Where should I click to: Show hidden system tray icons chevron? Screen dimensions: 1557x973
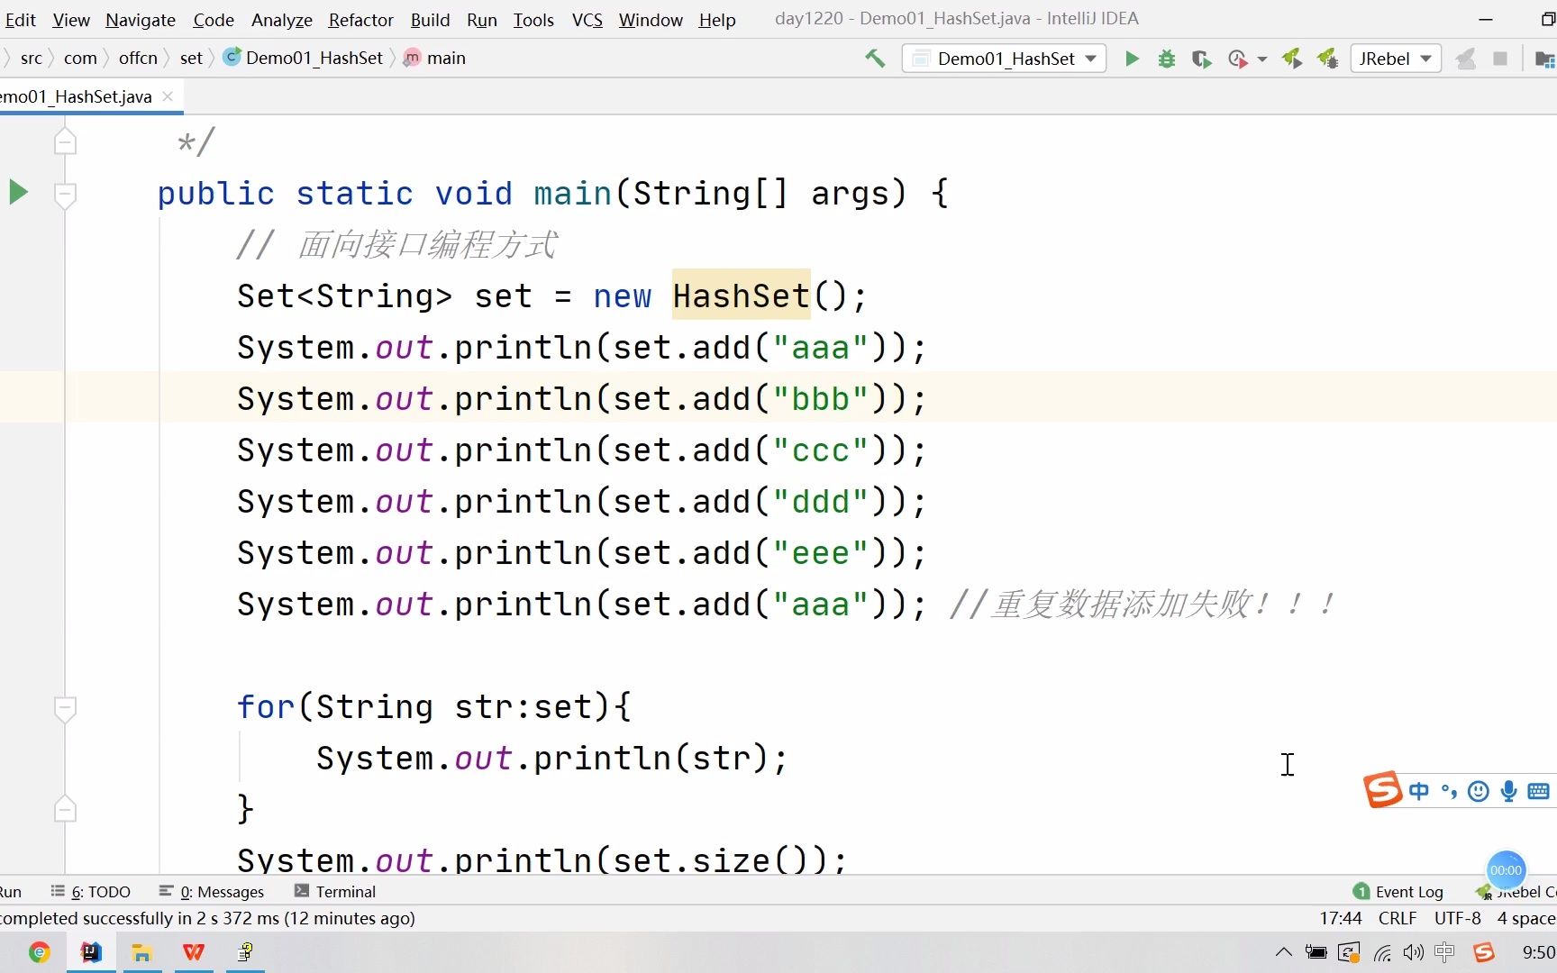(x=1284, y=952)
